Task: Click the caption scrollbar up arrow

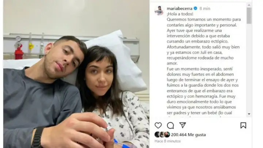Action: 249,5
